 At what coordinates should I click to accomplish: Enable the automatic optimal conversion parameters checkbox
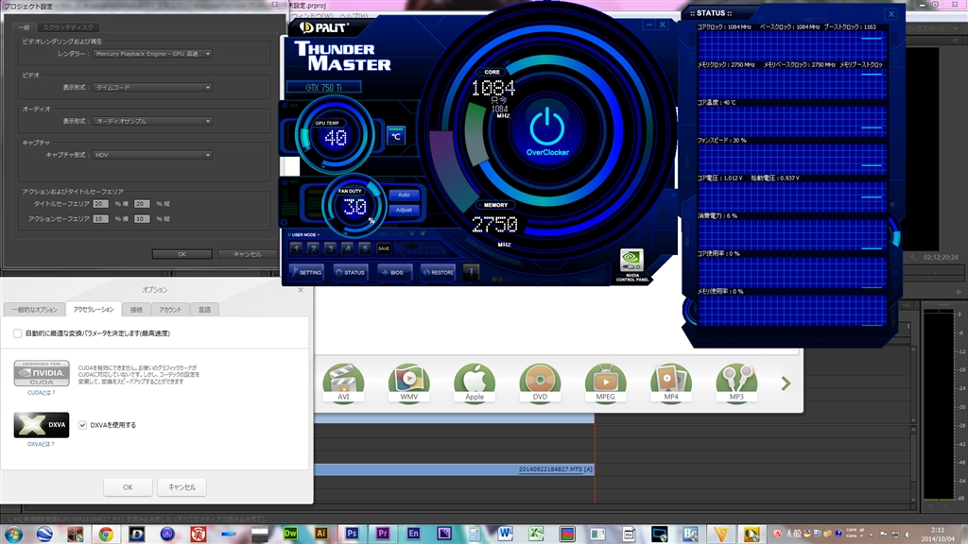17,333
